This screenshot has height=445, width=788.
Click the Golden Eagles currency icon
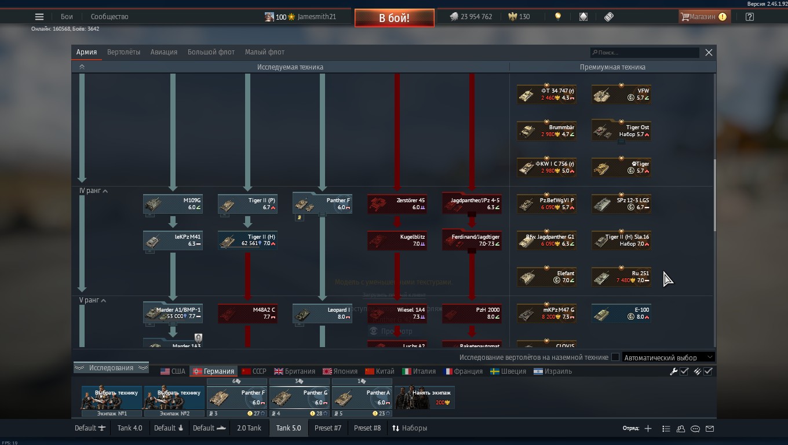point(512,17)
